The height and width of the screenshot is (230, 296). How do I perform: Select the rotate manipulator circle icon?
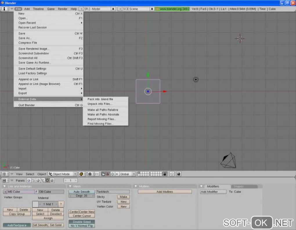pyautogui.click(x=113, y=174)
